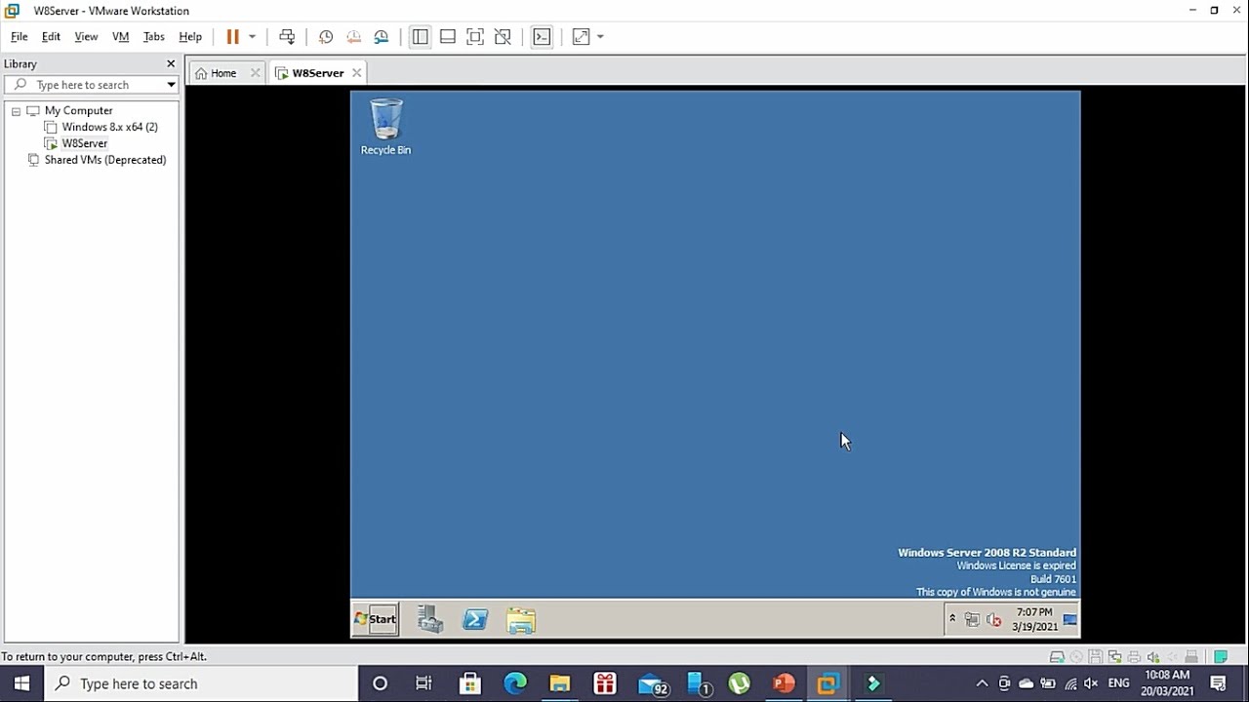
Task: Show hidden icons in host system tray
Action: [982, 683]
